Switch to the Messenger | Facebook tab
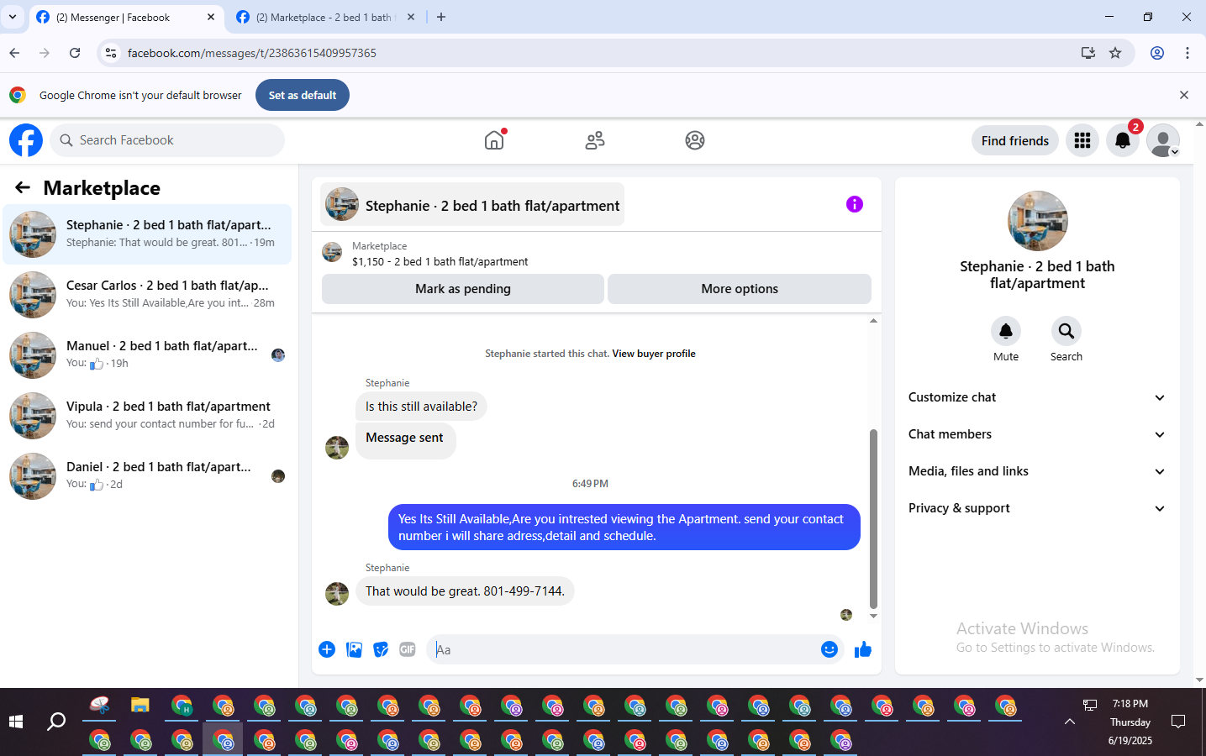 pyautogui.click(x=126, y=17)
